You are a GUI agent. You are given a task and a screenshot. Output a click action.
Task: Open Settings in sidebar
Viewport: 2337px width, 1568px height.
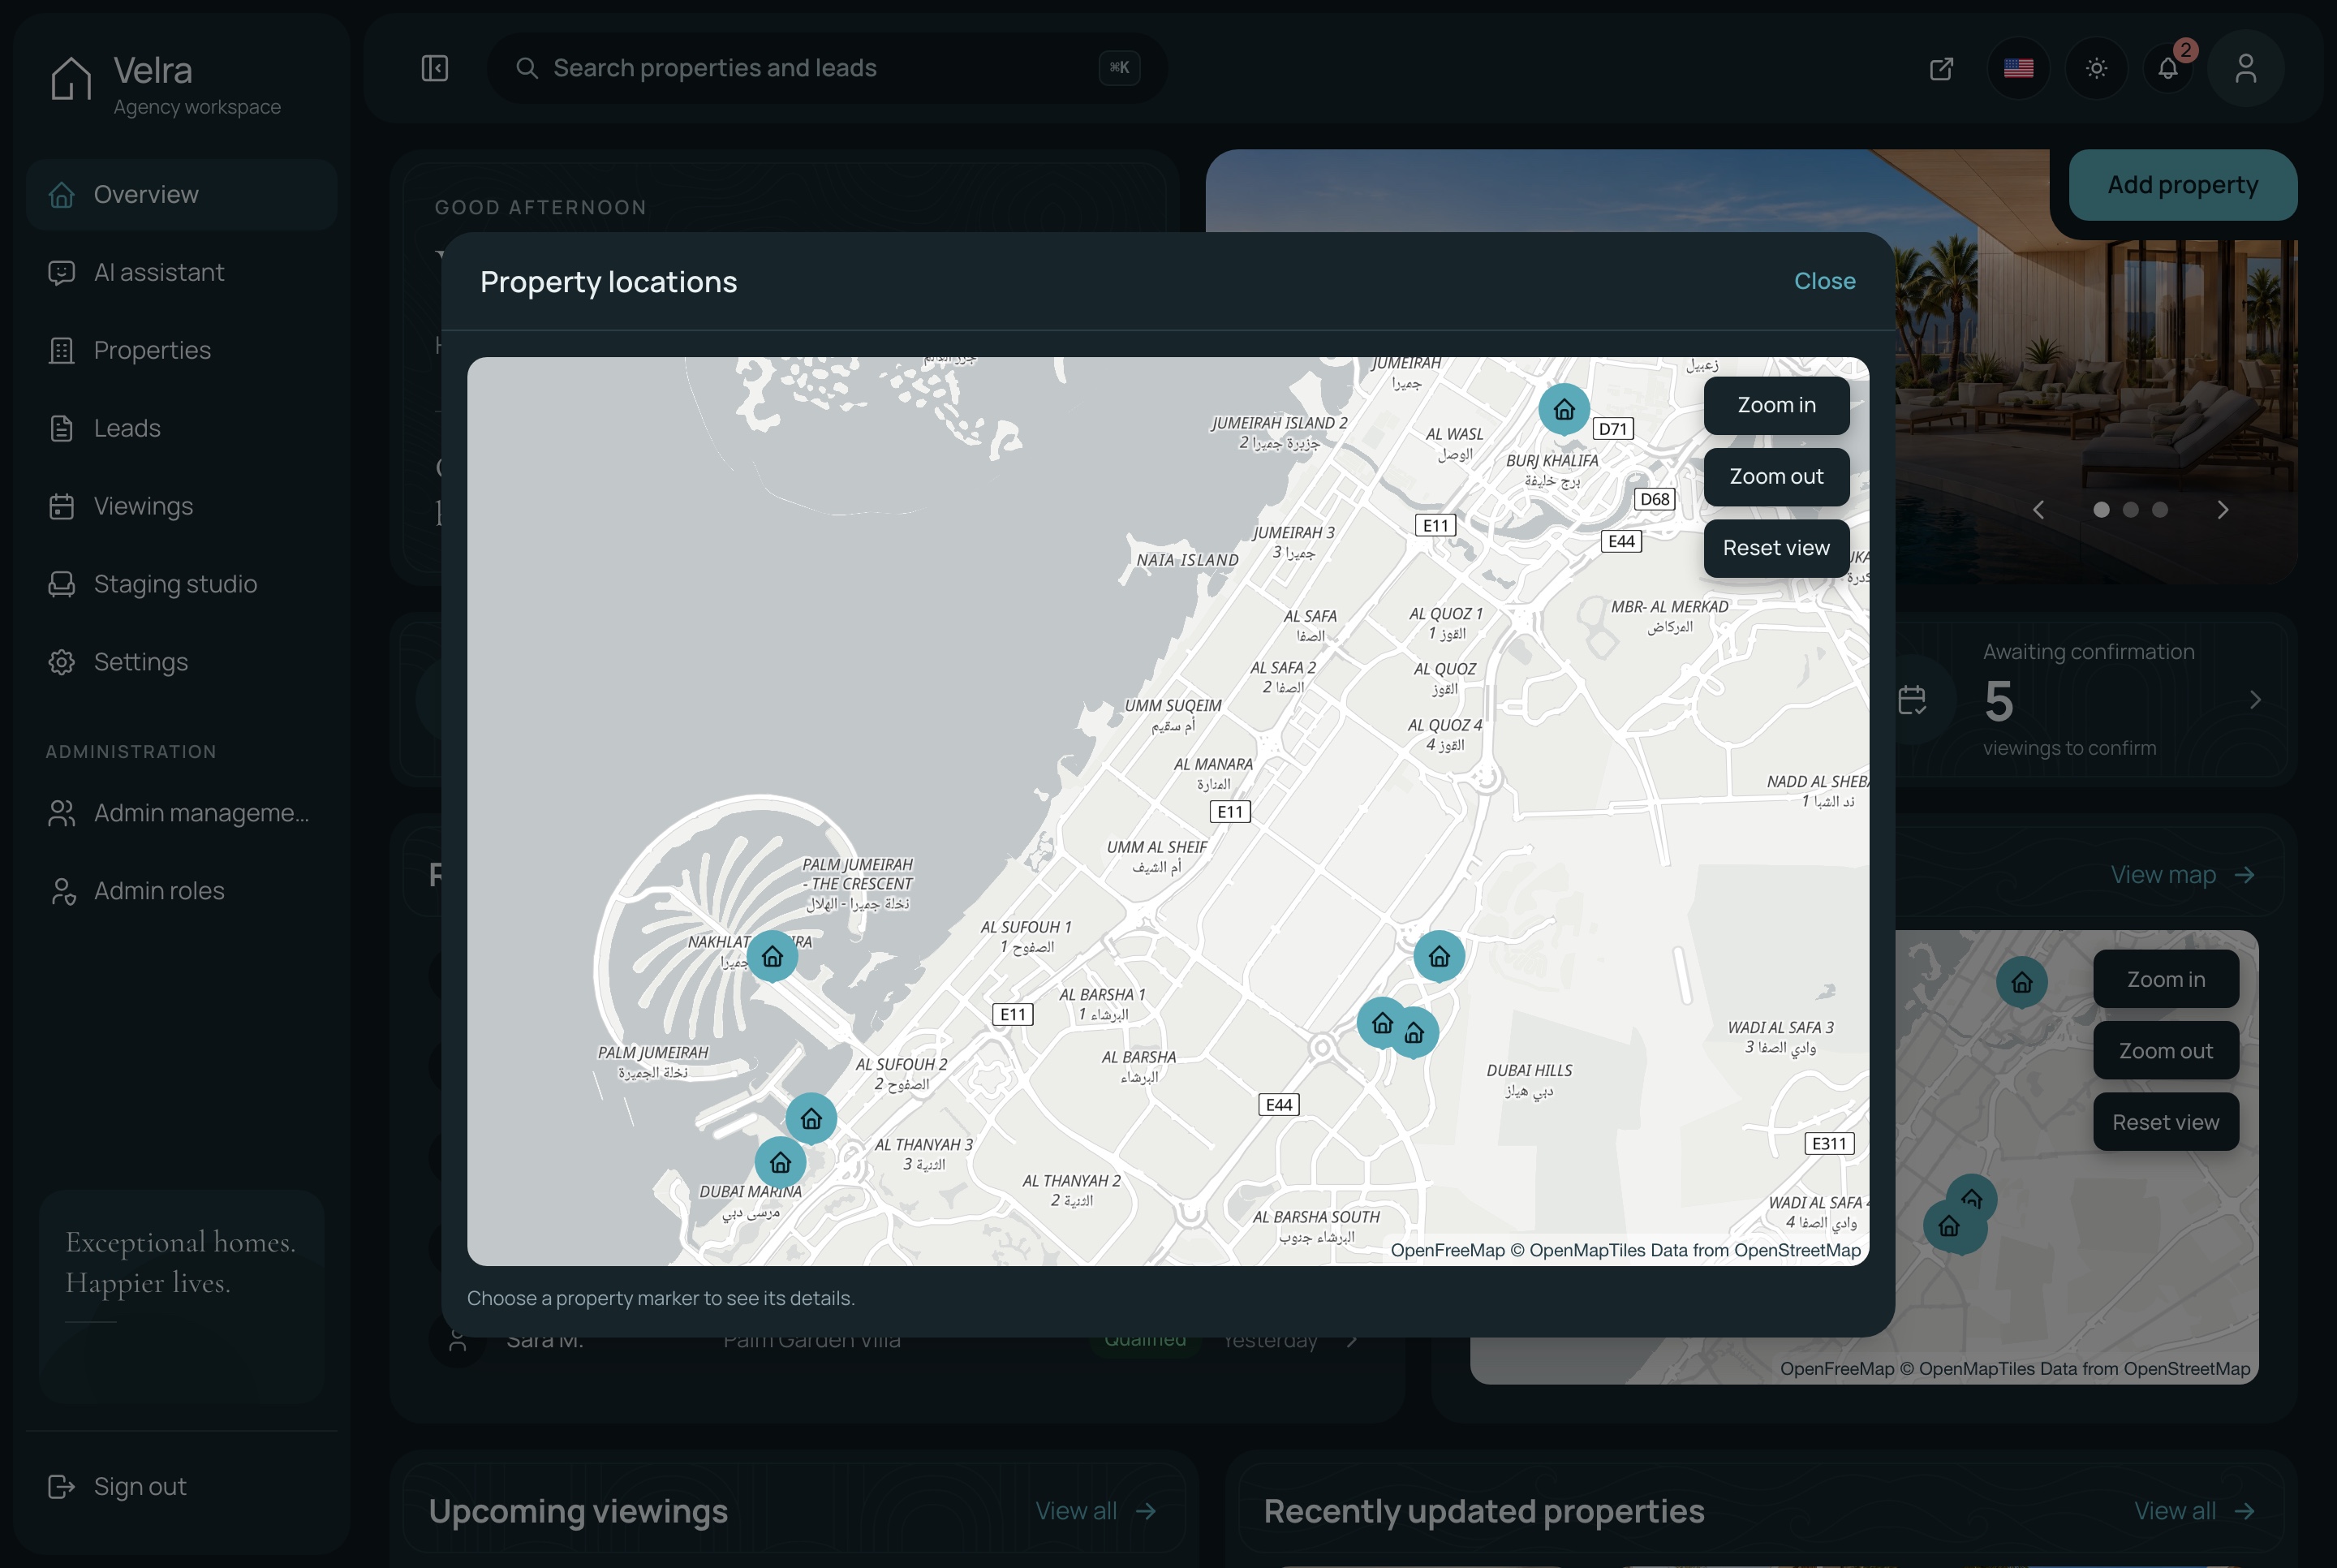point(182,661)
